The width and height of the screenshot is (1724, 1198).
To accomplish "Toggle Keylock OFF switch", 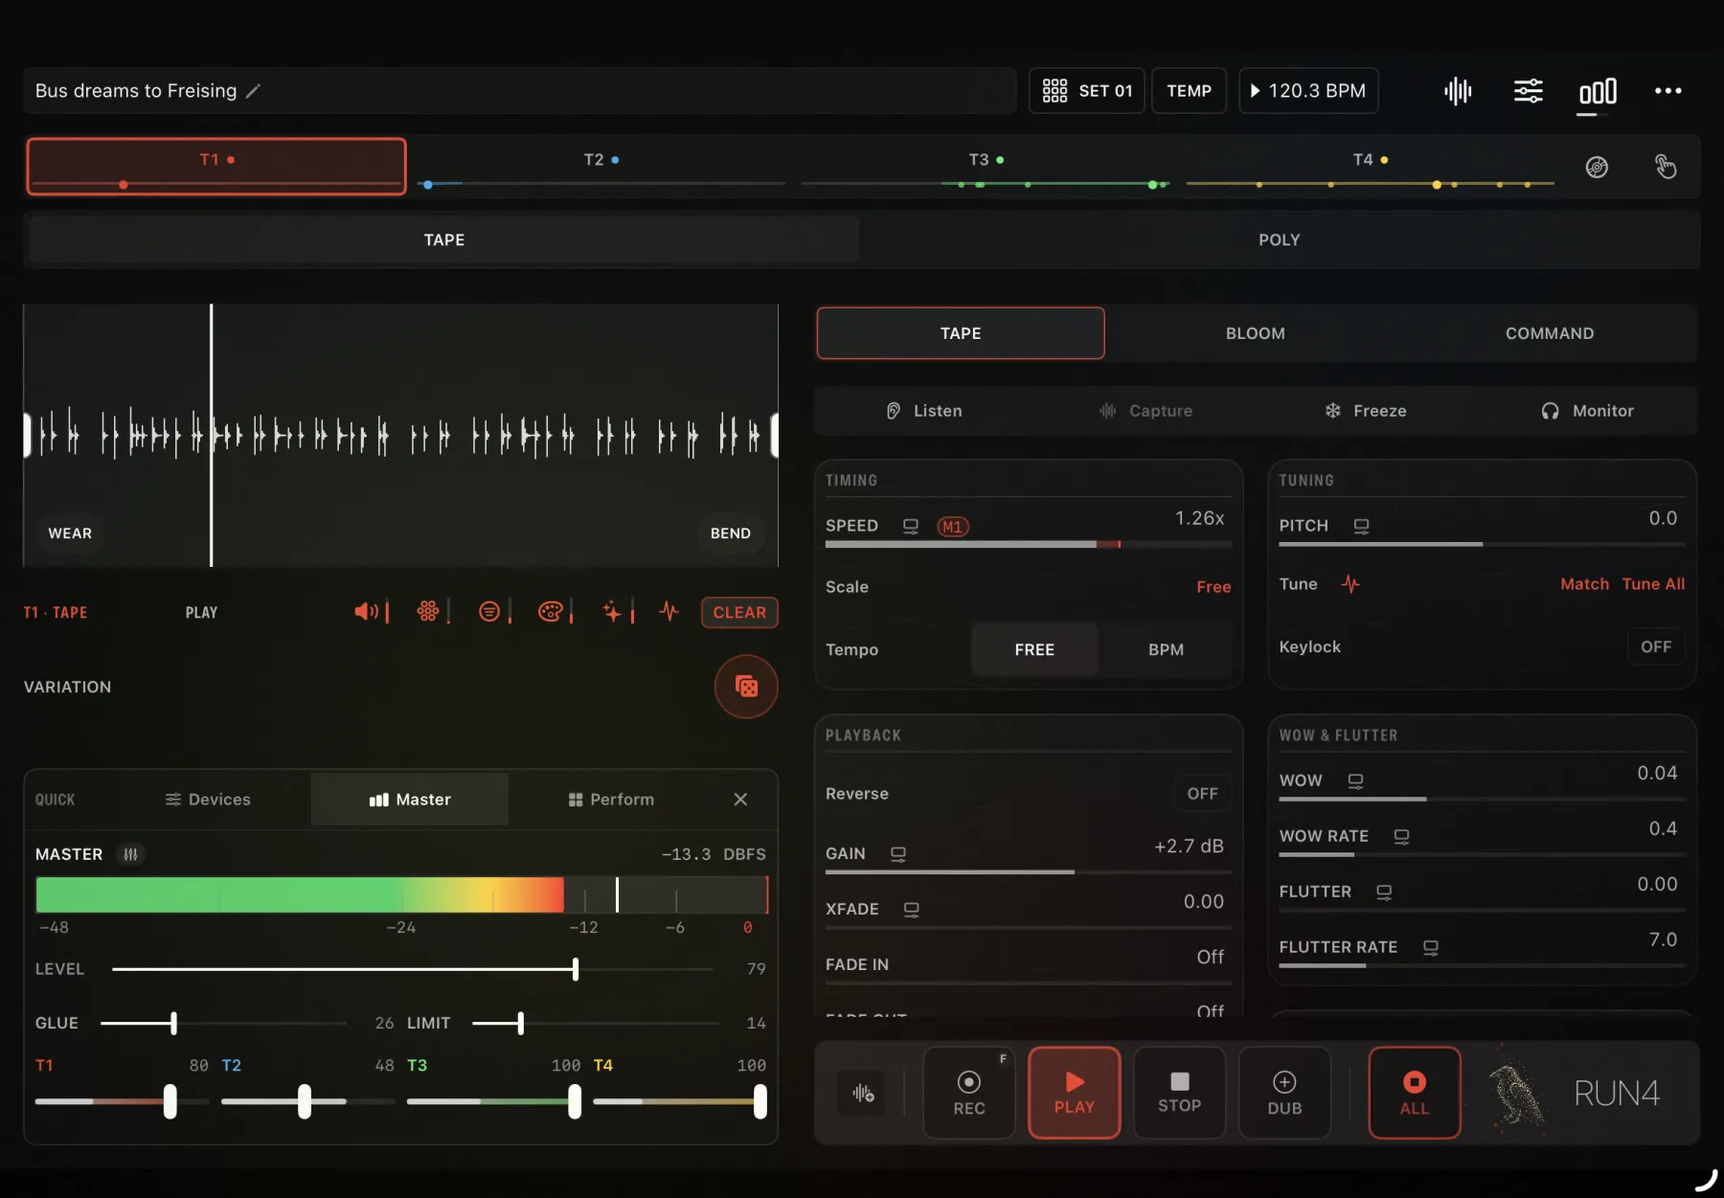I will click(x=1656, y=647).
